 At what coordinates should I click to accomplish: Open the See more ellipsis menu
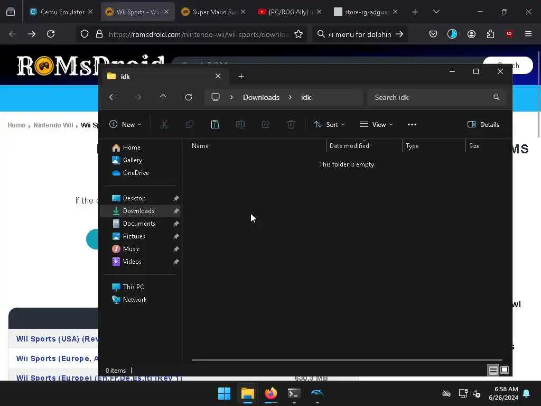pyautogui.click(x=412, y=125)
